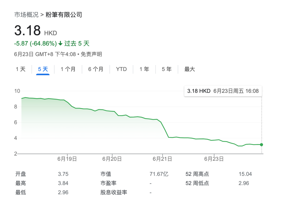Image resolution: width=281 pixels, height=199 pixels.
Task: Click the 6月20日 axis label
Action: tap(112, 159)
